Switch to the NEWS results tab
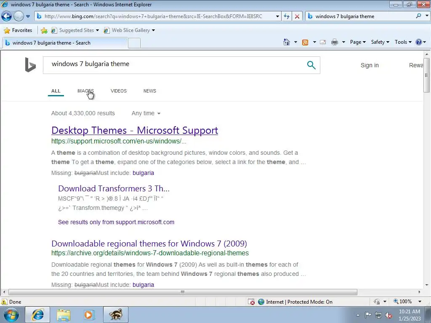The image size is (431, 323). (x=149, y=91)
